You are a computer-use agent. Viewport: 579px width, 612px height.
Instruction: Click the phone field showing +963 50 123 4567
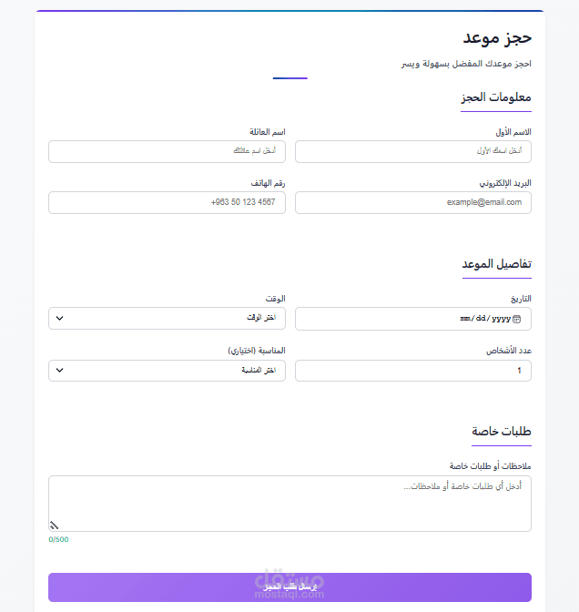coord(167,202)
